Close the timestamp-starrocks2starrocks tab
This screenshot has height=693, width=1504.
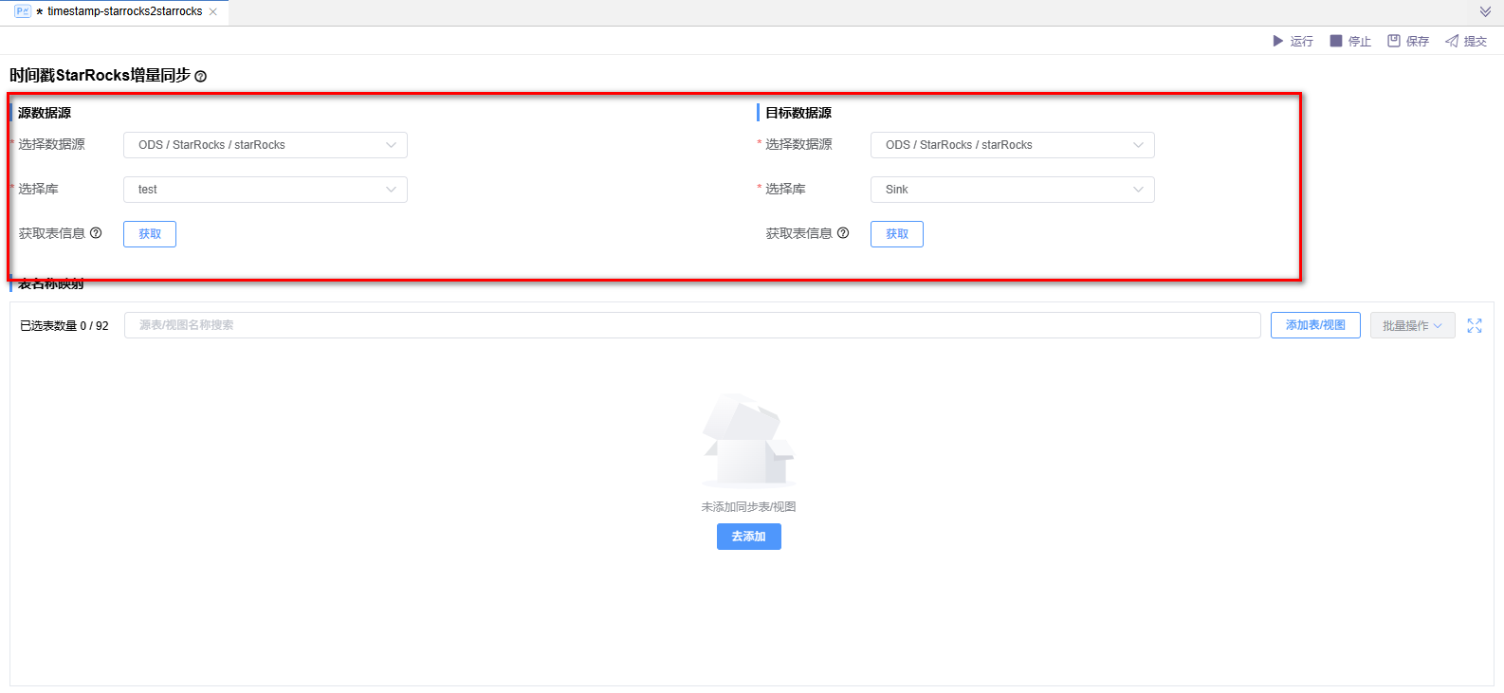[x=213, y=11]
